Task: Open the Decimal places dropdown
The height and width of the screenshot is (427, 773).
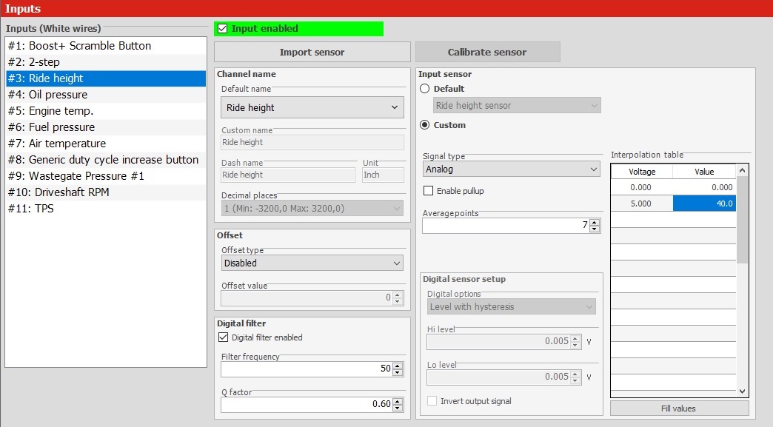Action: pos(312,209)
